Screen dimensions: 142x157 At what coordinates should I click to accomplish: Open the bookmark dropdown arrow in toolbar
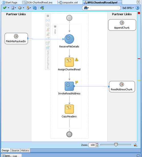pyautogui.click(x=15, y=8)
